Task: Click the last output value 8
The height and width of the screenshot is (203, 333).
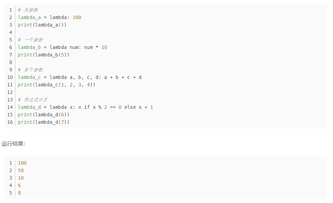Action: coord(19,193)
